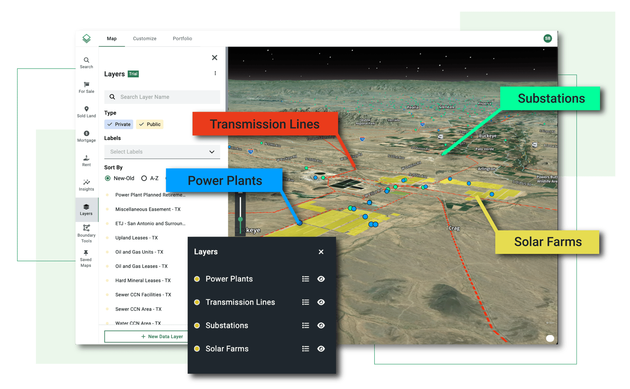The height and width of the screenshot is (389, 630).
Task: Open list options for Power Plants layer
Action: pos(306,279)
